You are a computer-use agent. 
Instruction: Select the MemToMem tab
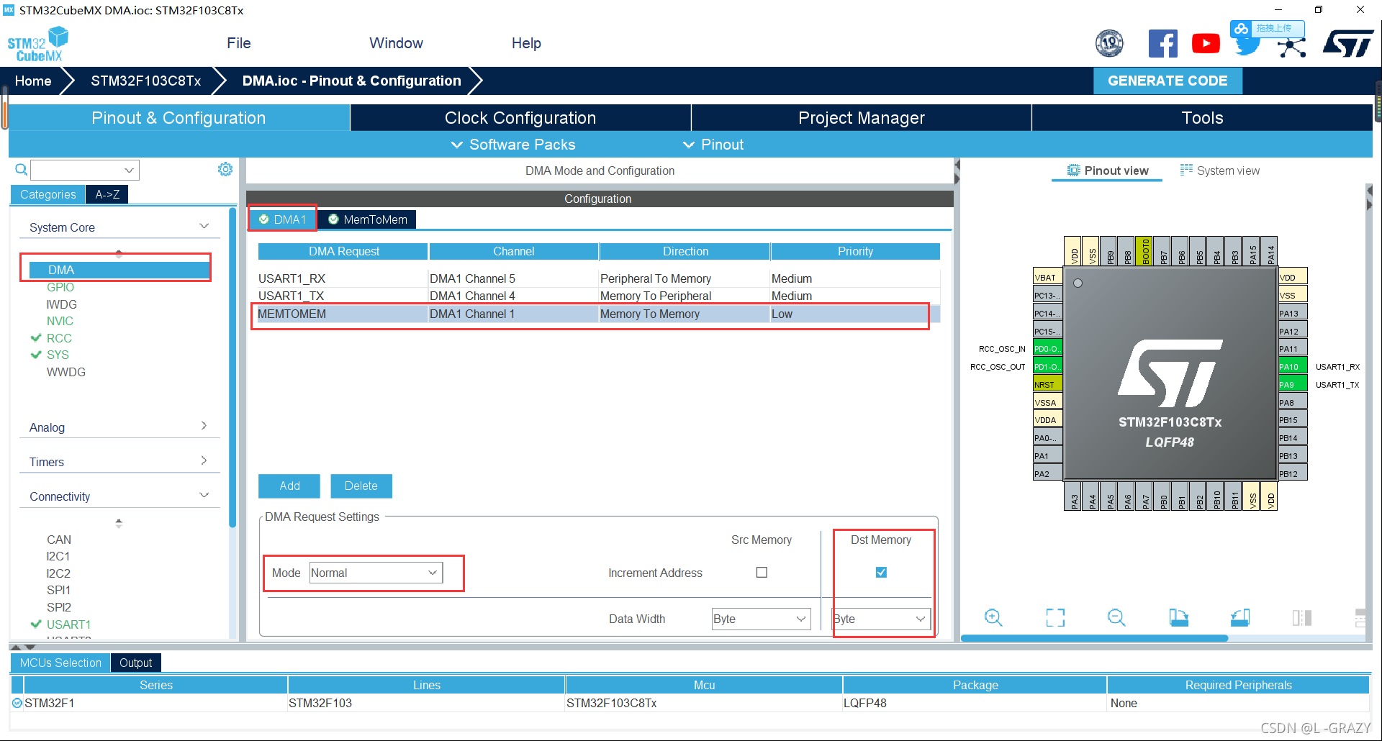(368, 219)
